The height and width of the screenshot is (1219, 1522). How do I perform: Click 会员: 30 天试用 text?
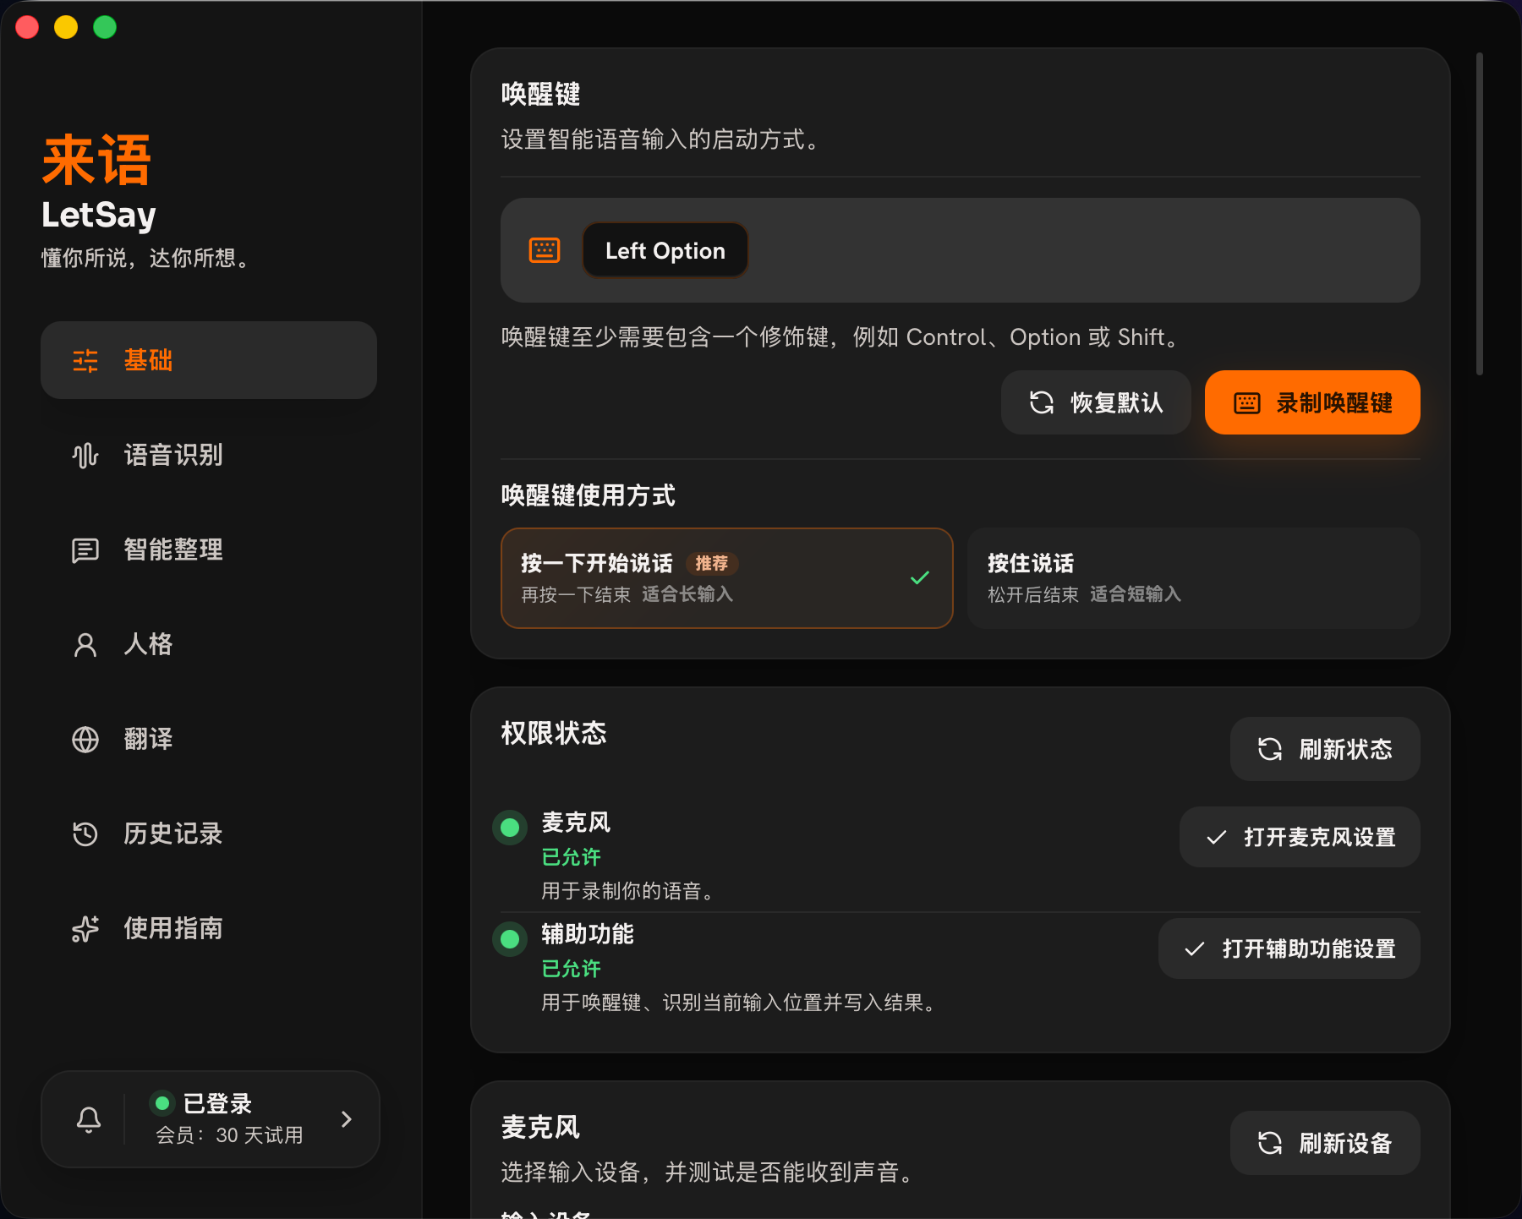(229, 1135)
